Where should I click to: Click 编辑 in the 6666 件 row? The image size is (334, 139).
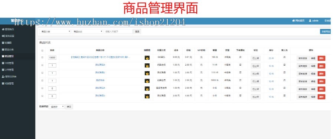(313, 81)
